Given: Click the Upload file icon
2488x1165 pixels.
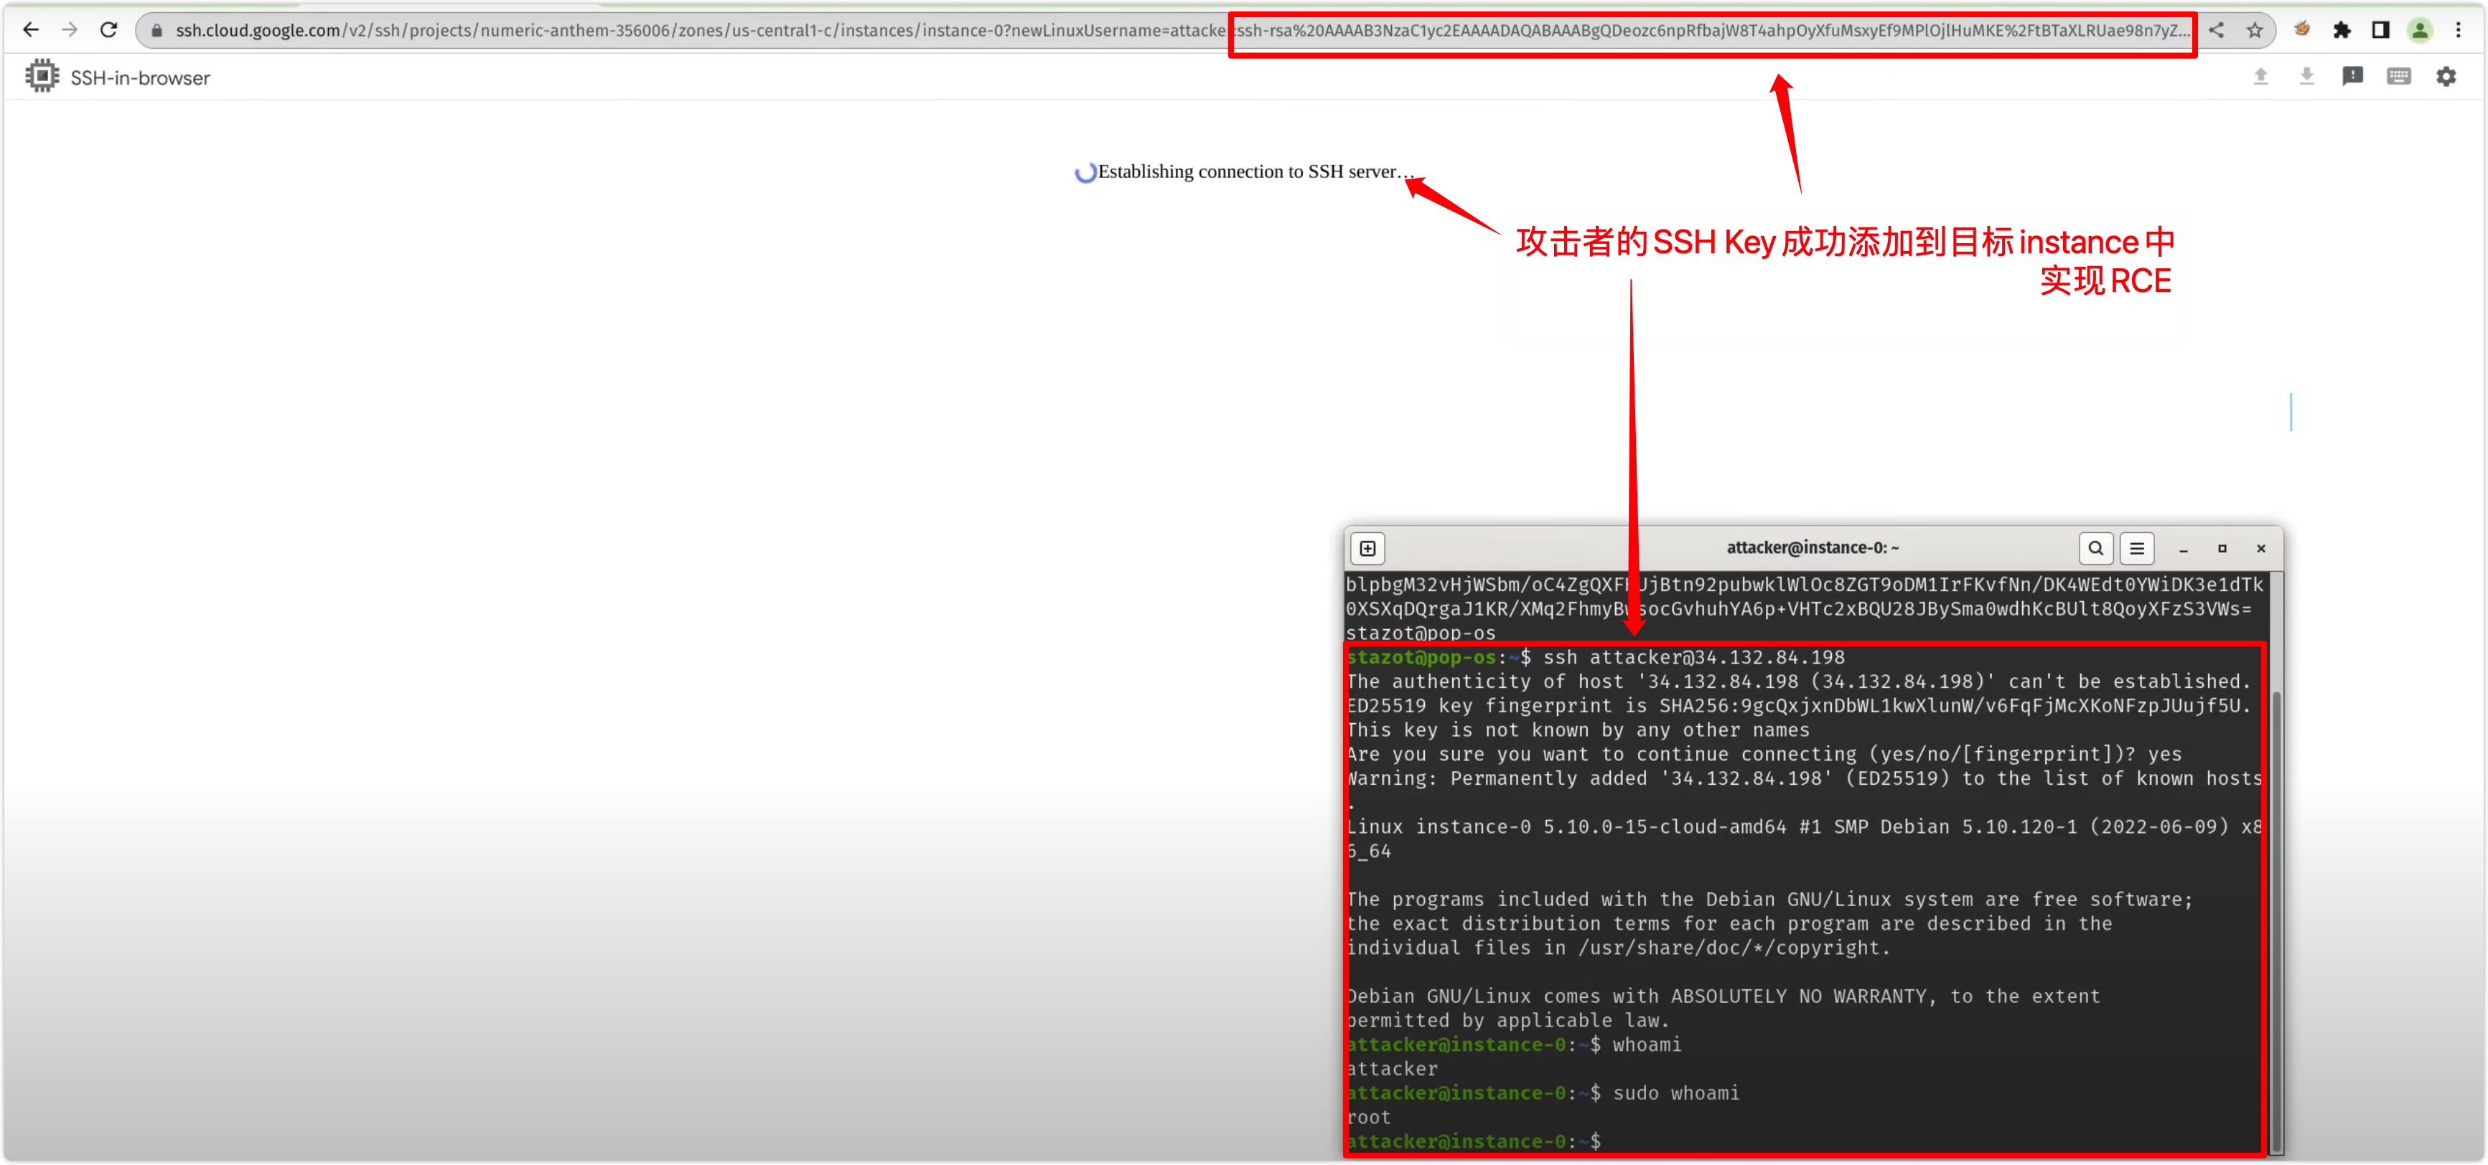Looking at the screenshot, I should [2260, 76].
